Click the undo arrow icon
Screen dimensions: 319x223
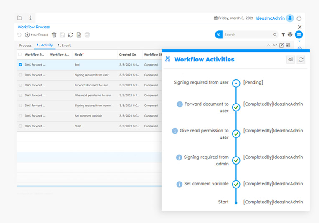pyautogui.click(x=19, y=35)
